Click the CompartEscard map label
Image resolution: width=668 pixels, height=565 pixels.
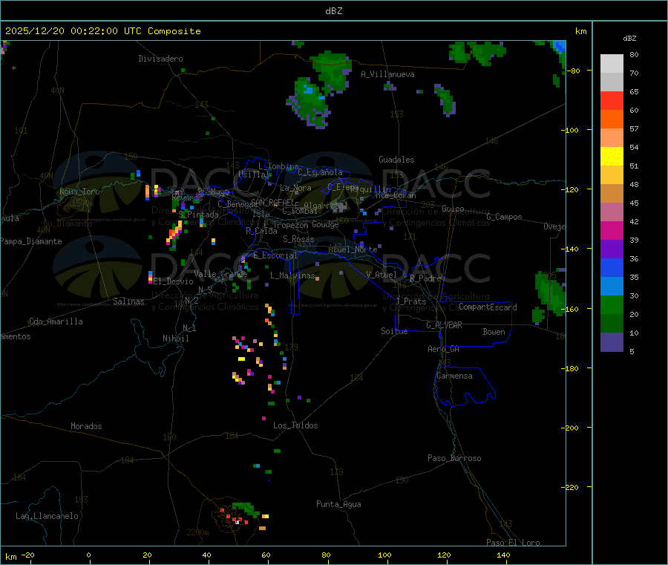coord(488,307)
